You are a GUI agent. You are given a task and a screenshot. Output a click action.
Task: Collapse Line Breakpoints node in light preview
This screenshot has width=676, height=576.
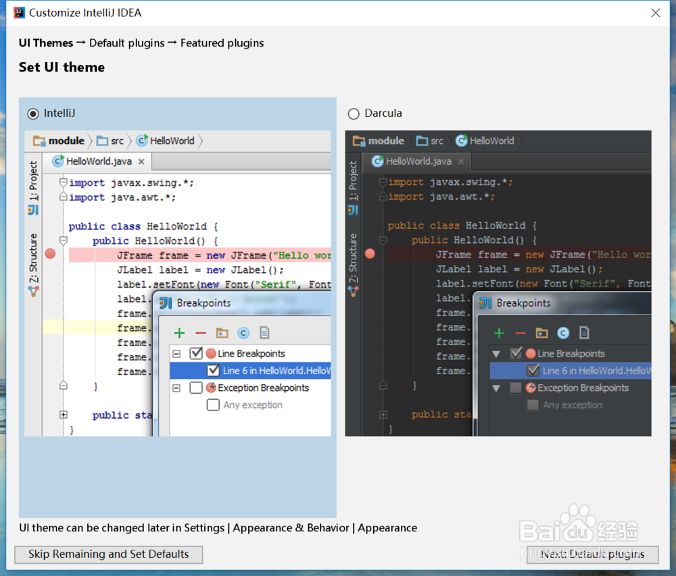(x=176, y=354)
